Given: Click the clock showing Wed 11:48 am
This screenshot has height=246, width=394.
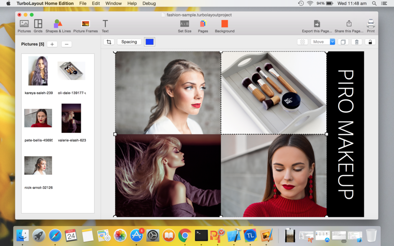Looking at the screenshot, I should point(352,3).
